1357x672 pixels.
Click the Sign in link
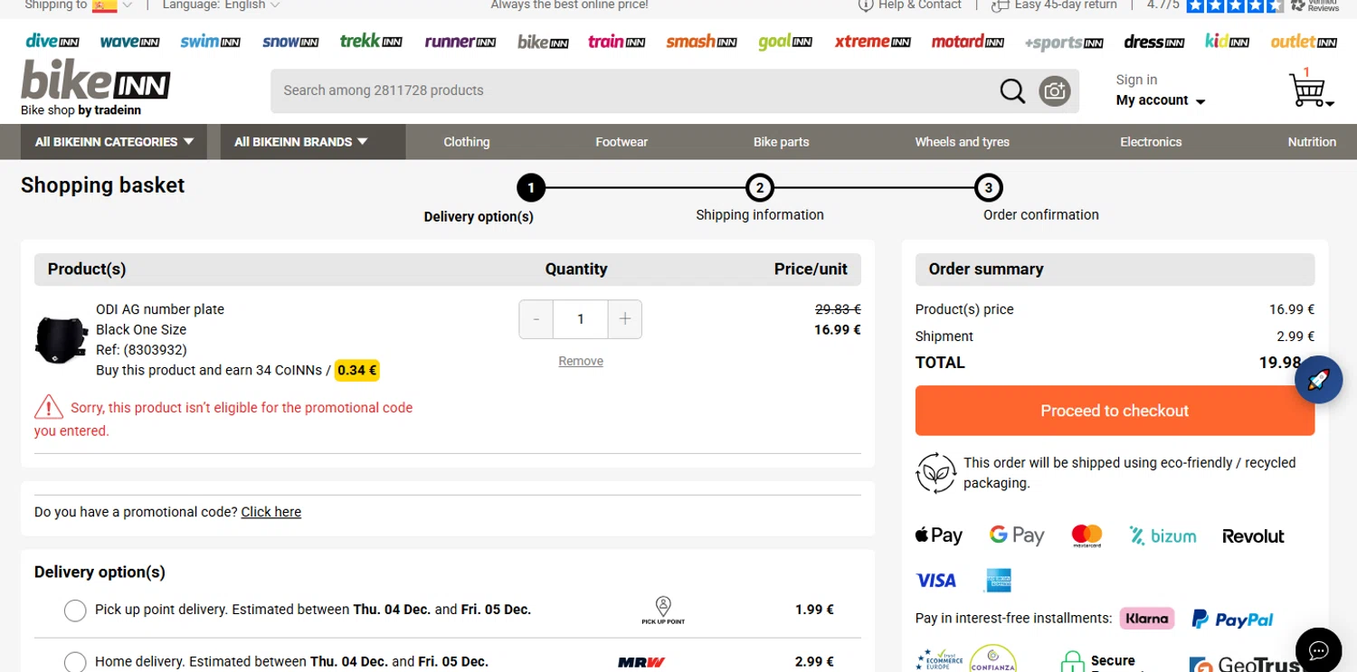[1136, 80]
